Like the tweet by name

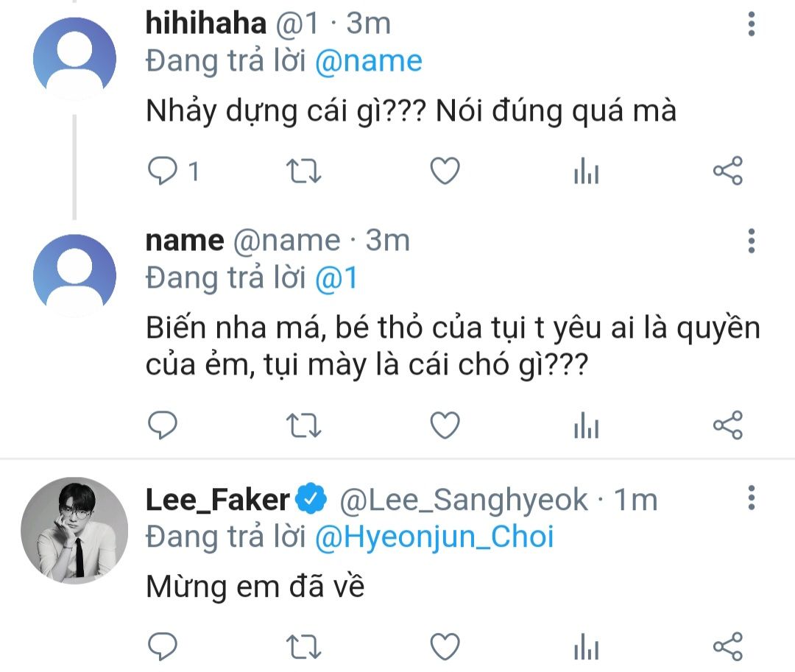(x=445, y=425)
